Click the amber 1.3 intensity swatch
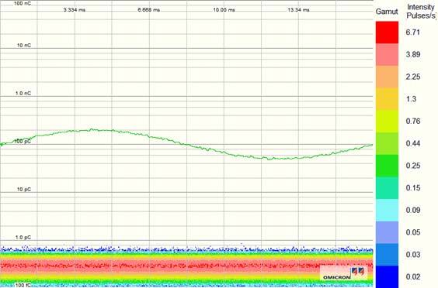The width and height of the screenshot is (438, 288). click(x=387, y=99)
